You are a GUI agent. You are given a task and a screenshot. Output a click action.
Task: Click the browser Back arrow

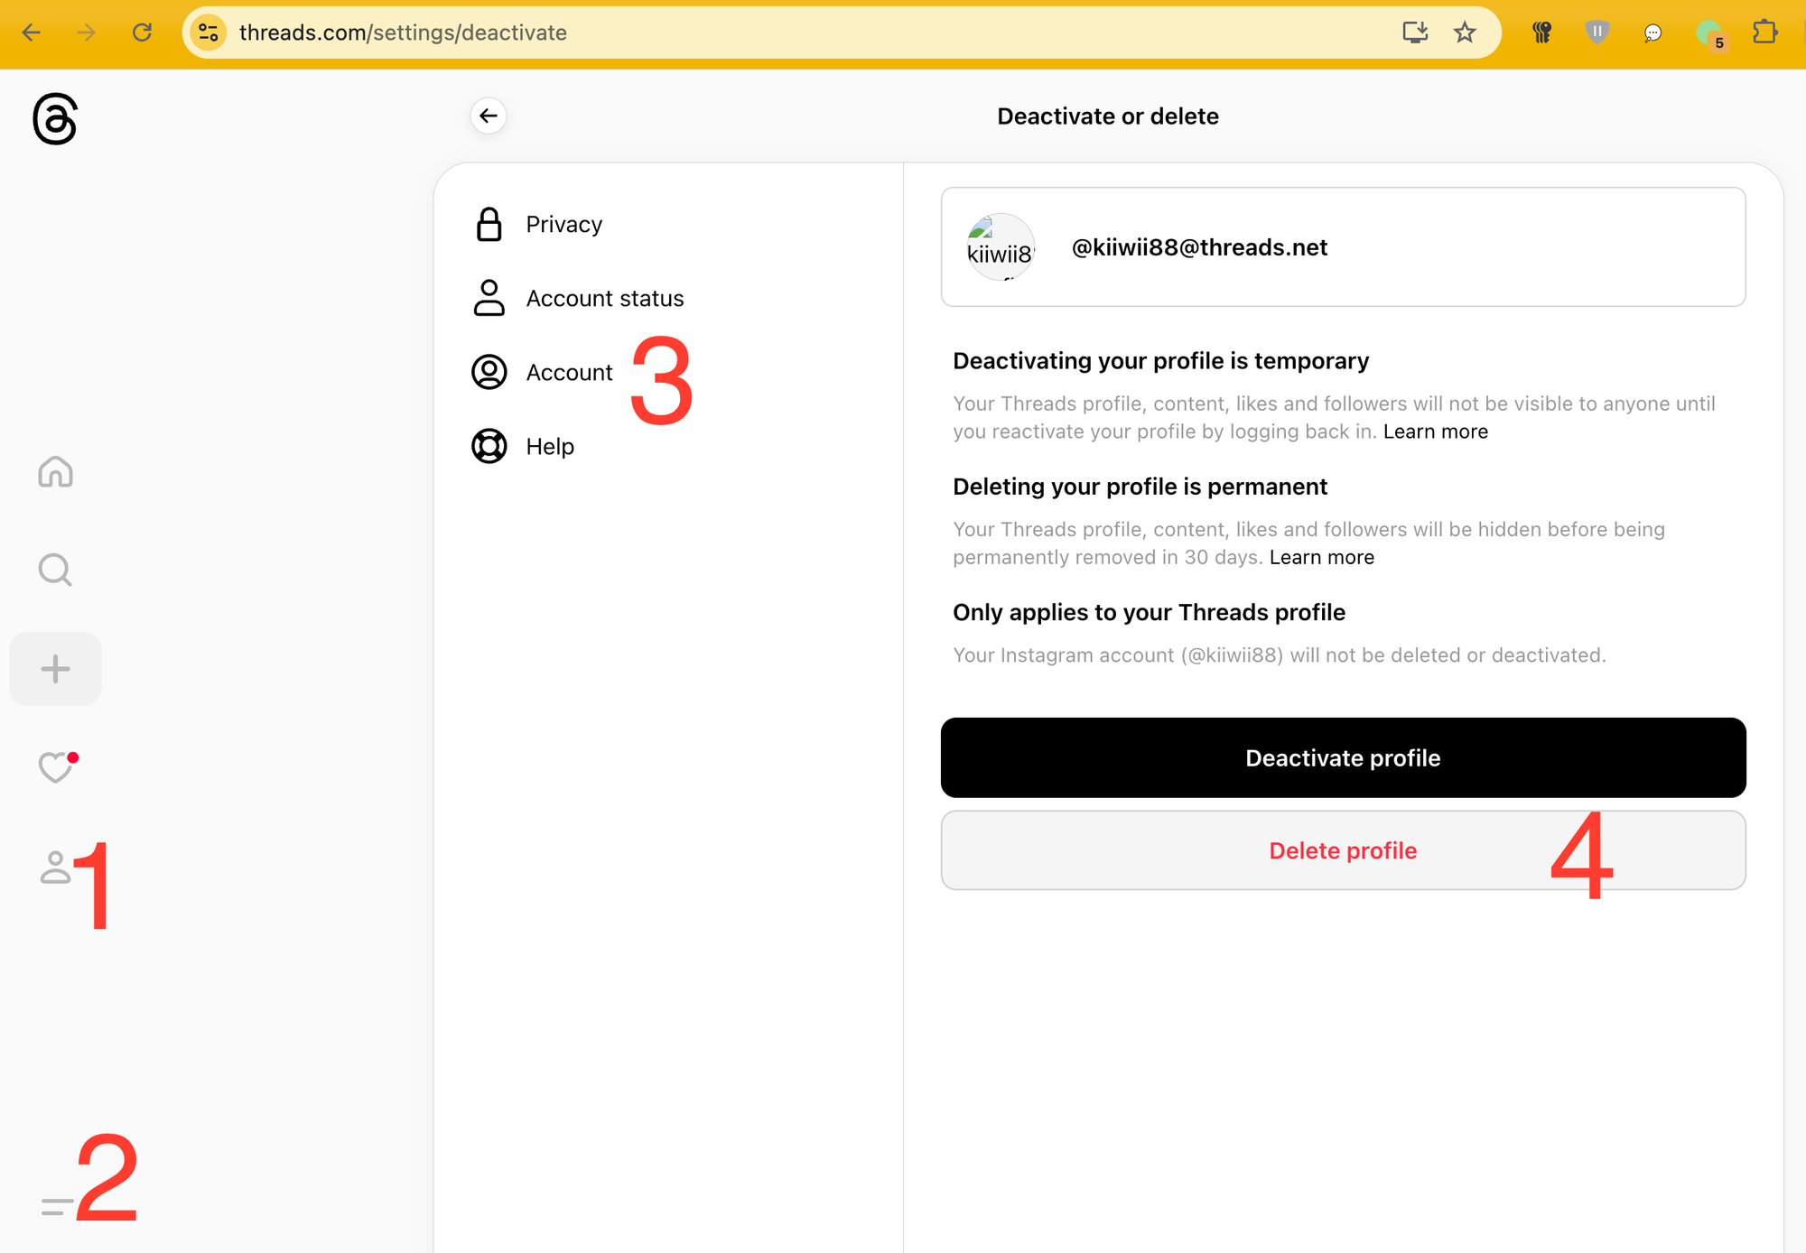click(x=32, y=32)
